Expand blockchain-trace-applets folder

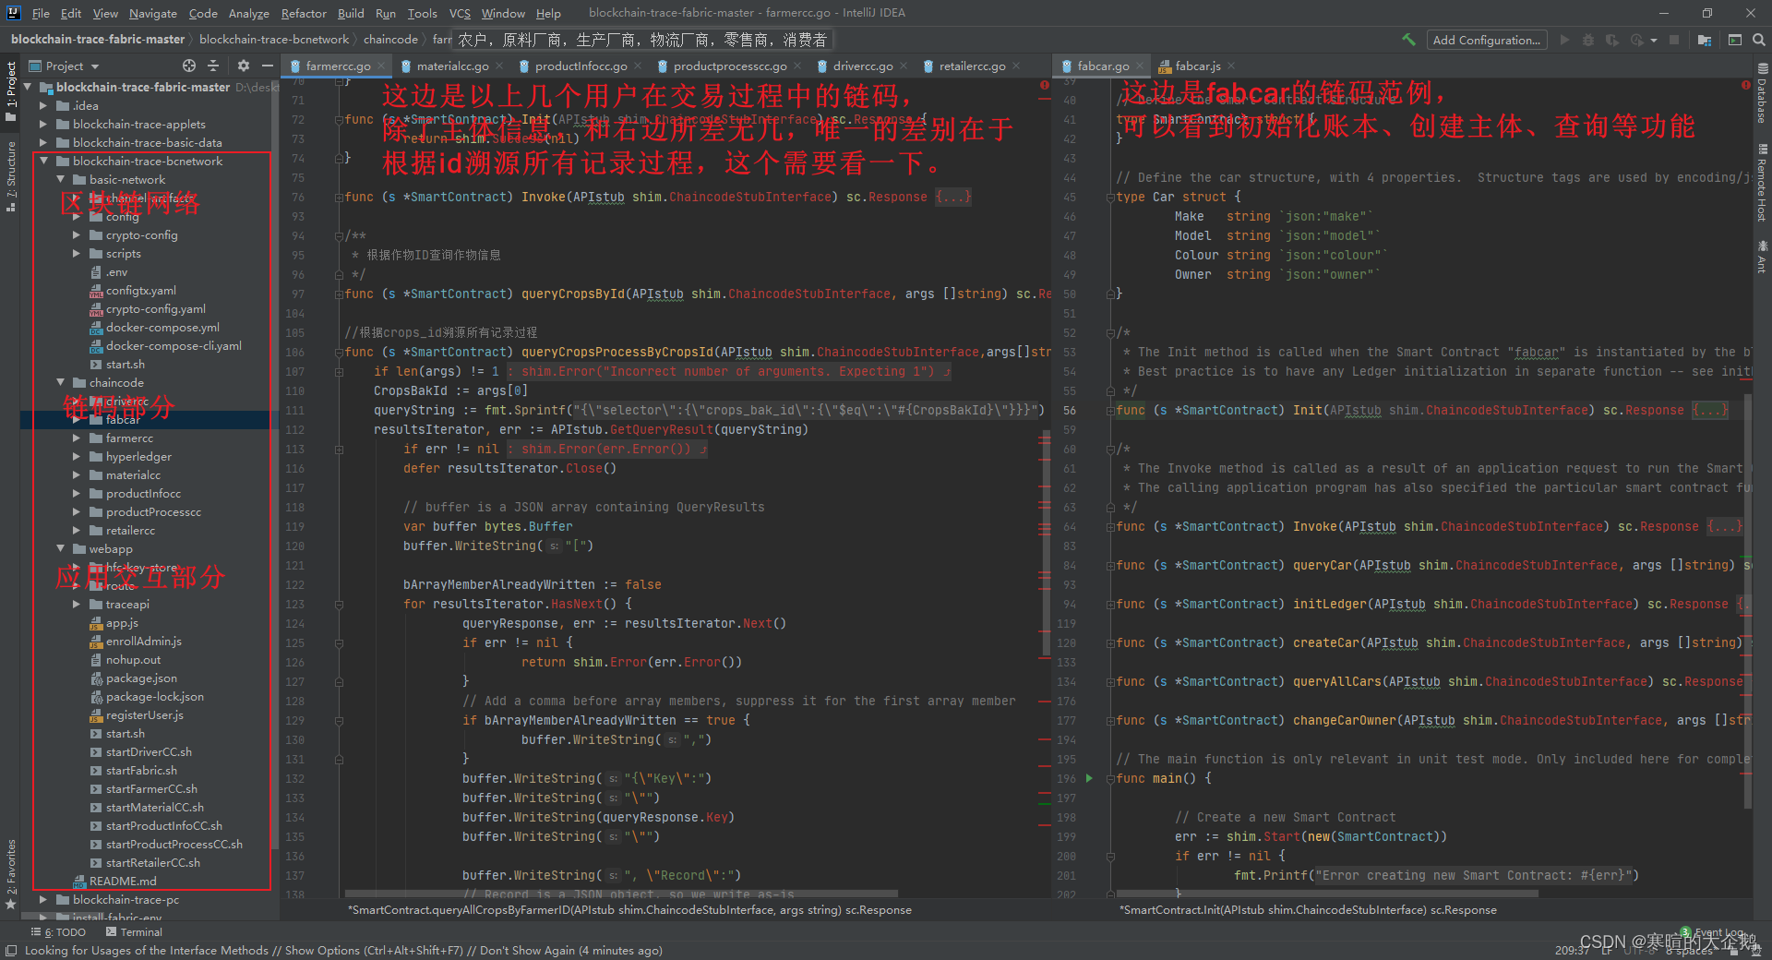pos(42,125)
